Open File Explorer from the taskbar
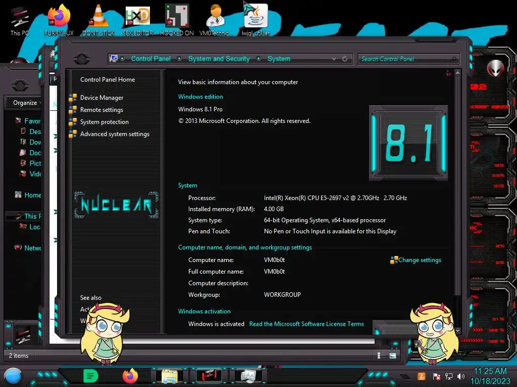 tap(170, 376)
